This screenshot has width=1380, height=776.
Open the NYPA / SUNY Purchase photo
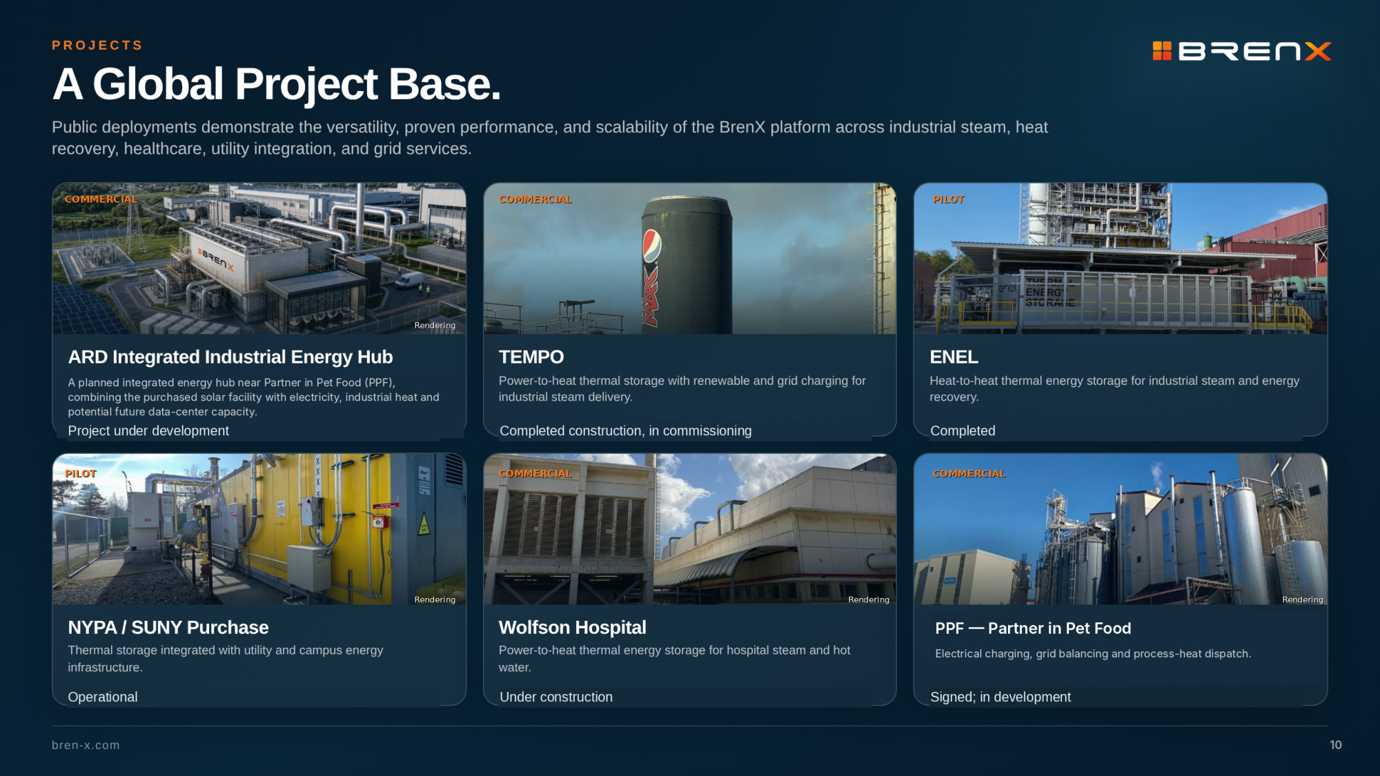(259, 529)
